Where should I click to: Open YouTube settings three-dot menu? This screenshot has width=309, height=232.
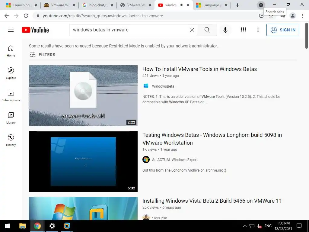pyautogui.click(x=258, y=30)
